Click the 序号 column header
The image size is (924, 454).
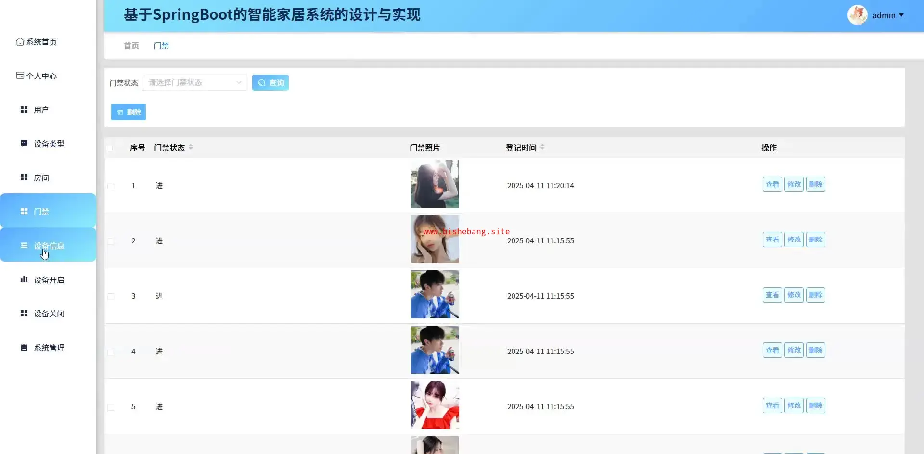[x=138, y=148]
